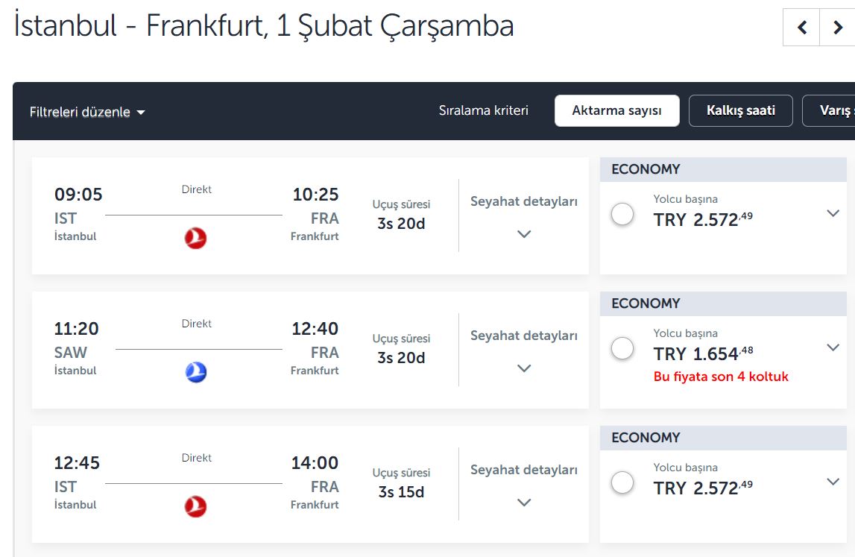The image size is (855, 557).
Task: Expand fare chevron for TRY 1.654 price
Action: pos(833,347)
